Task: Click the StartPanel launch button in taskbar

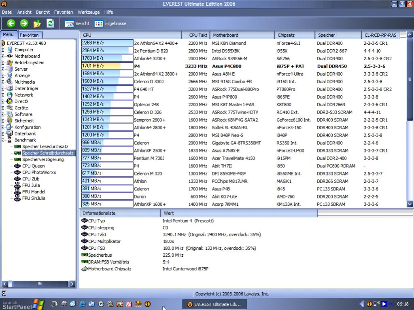Action: point(22,304)
